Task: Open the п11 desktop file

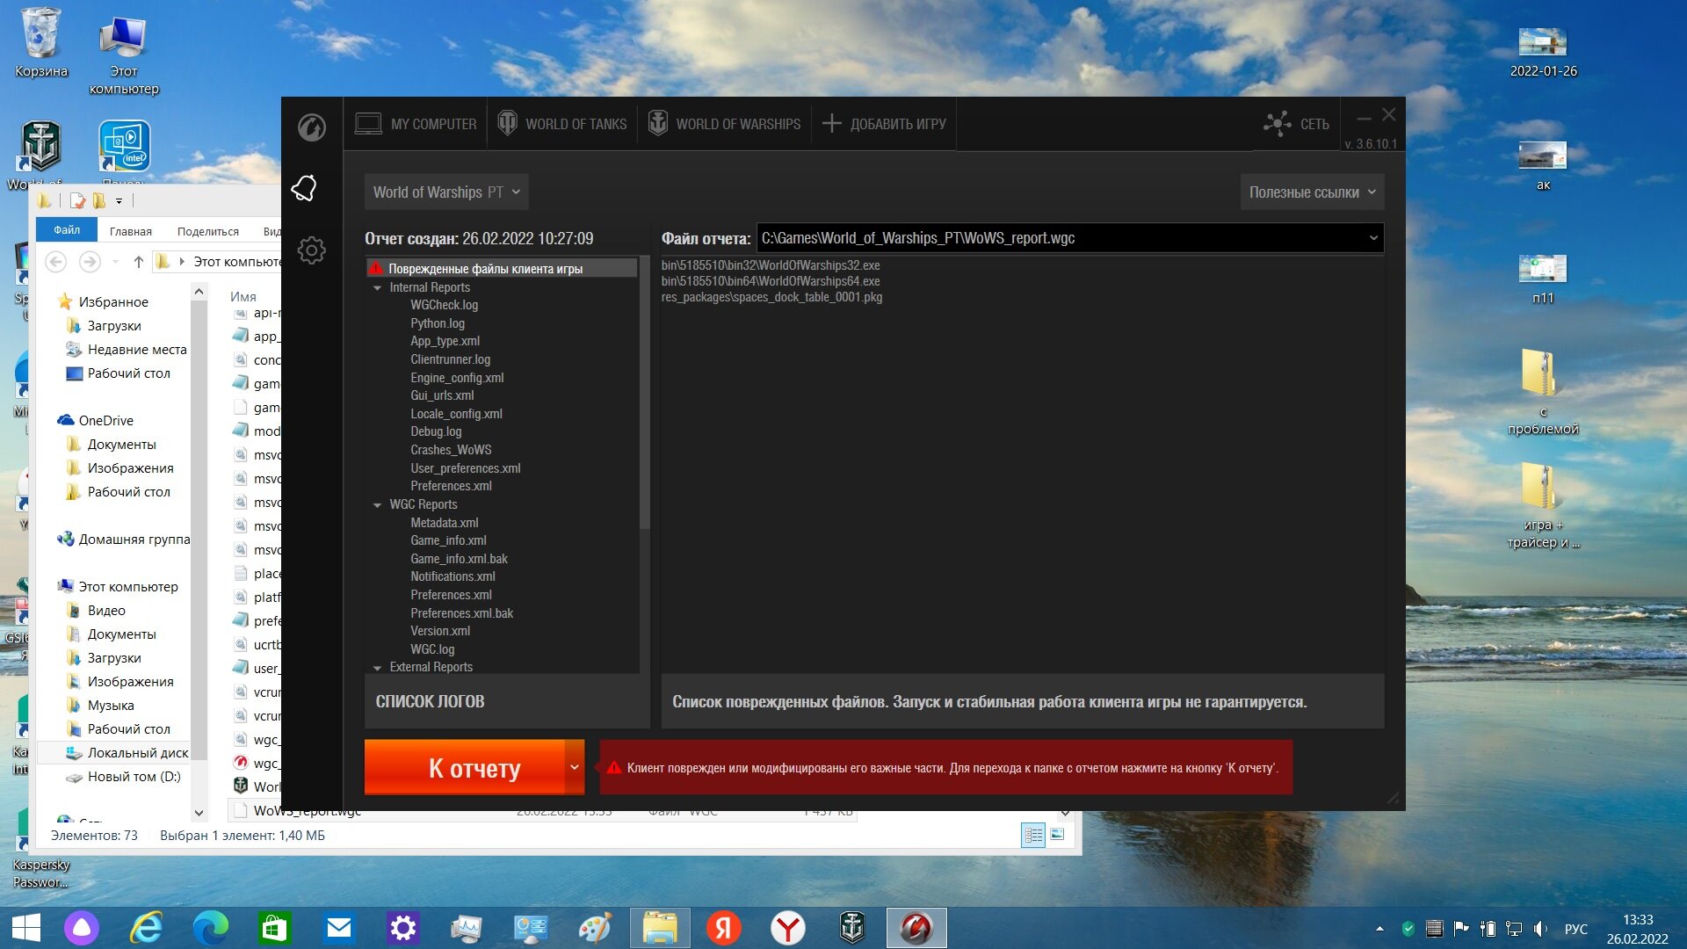Action: 1543,279
